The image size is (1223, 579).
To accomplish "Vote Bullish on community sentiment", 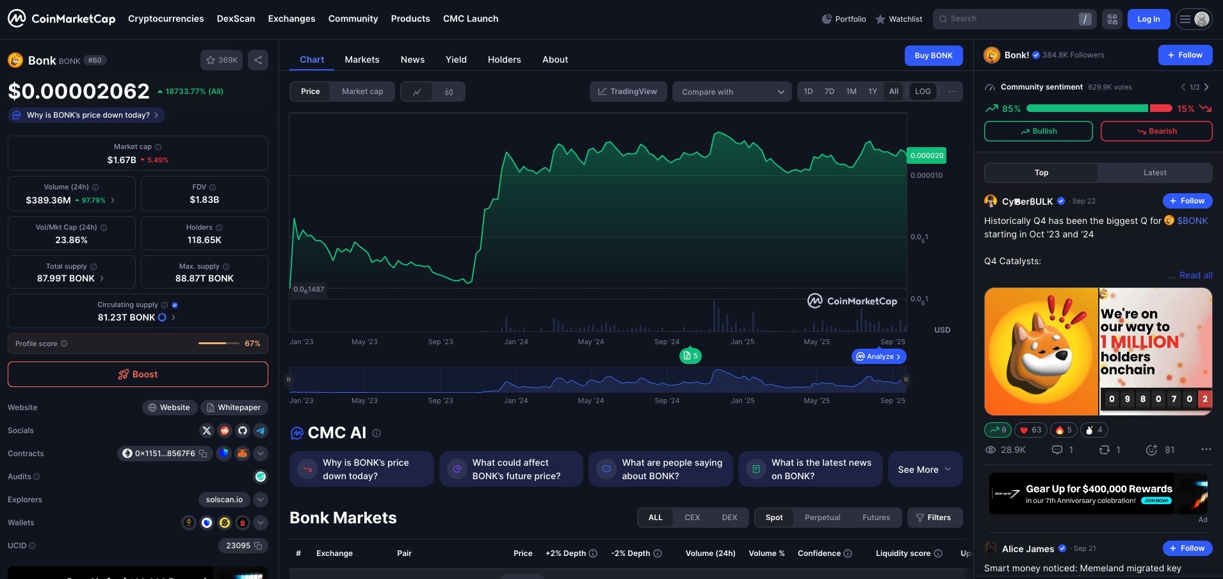I will (1038, 131).
